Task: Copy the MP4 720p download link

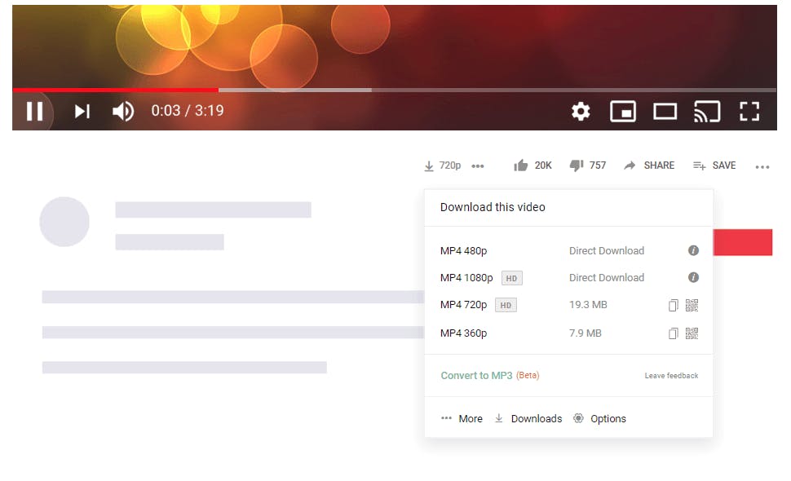Action: coord(672,305)
